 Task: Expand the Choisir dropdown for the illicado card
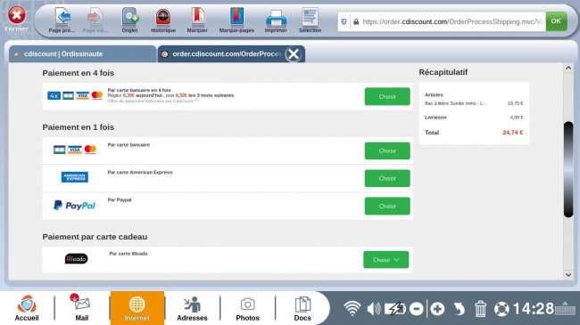pos(385,260)
